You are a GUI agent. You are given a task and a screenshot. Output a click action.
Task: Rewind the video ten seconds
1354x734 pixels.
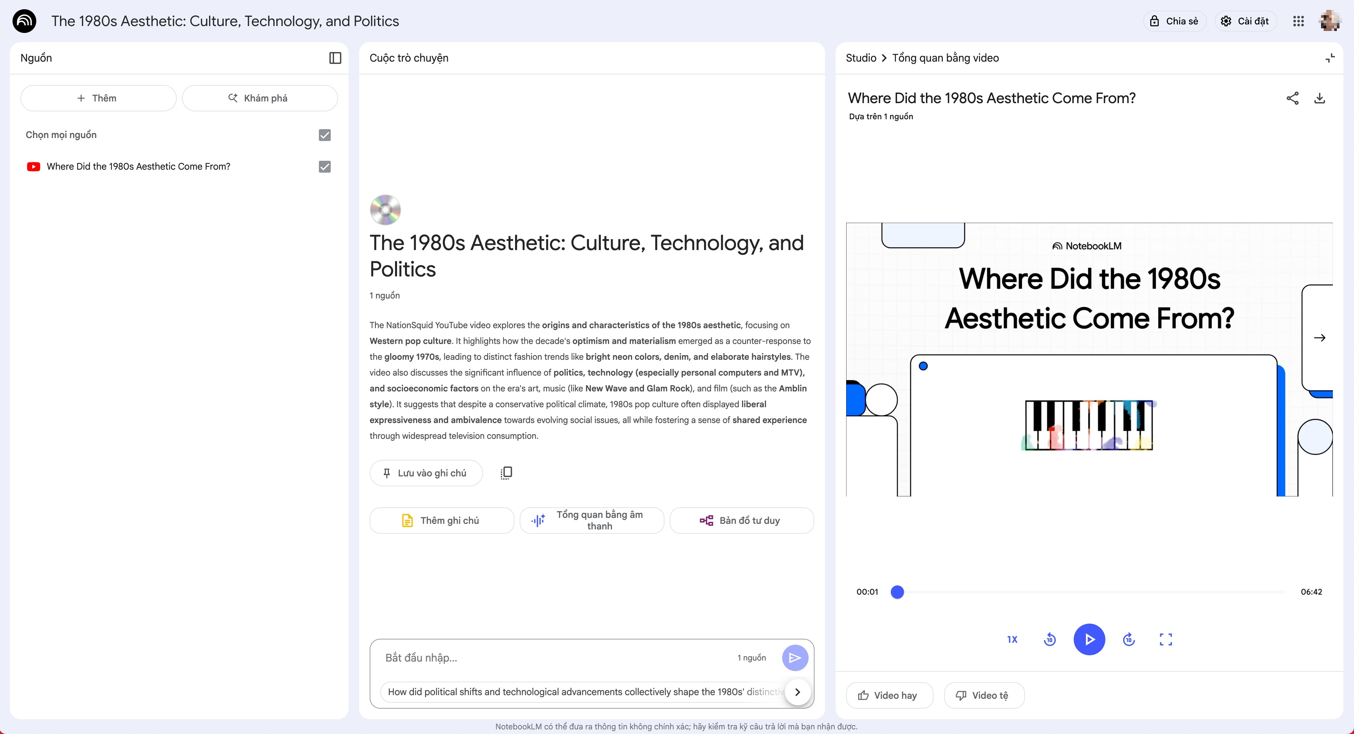click(x=1050, y=639)
